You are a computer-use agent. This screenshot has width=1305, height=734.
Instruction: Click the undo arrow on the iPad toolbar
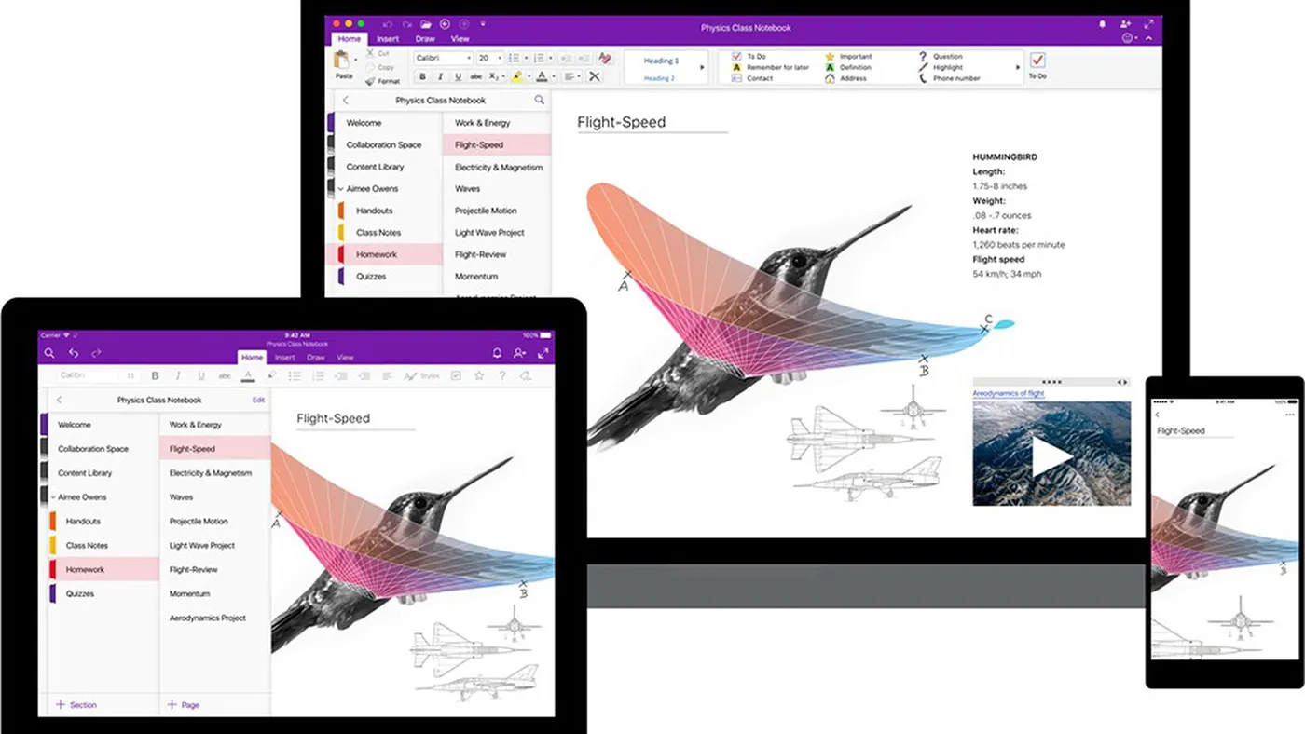(x=74, y=353)
